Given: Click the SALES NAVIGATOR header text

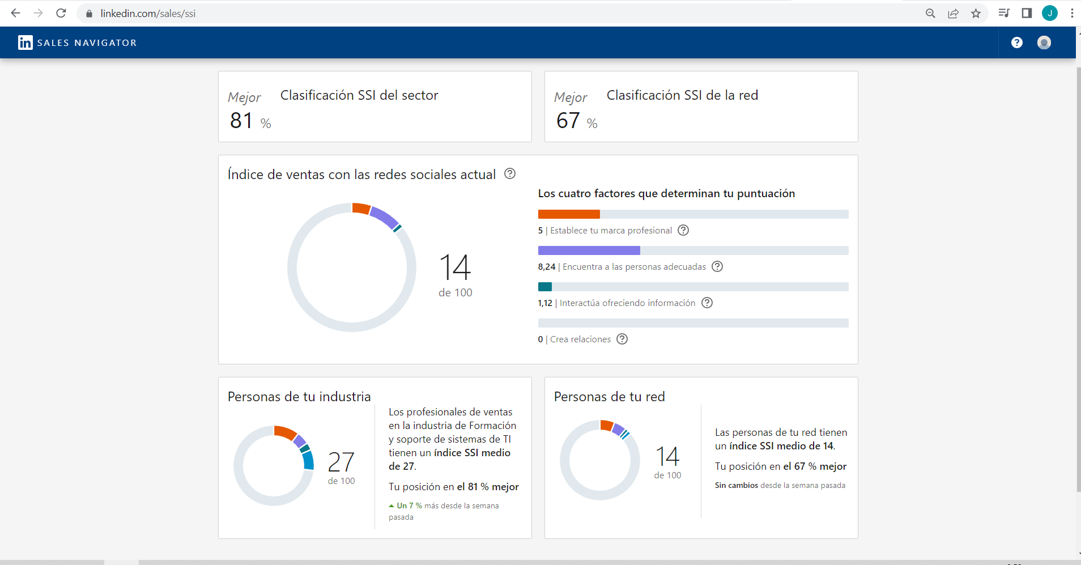Looking at the screenshot, I should click(87, 43).
